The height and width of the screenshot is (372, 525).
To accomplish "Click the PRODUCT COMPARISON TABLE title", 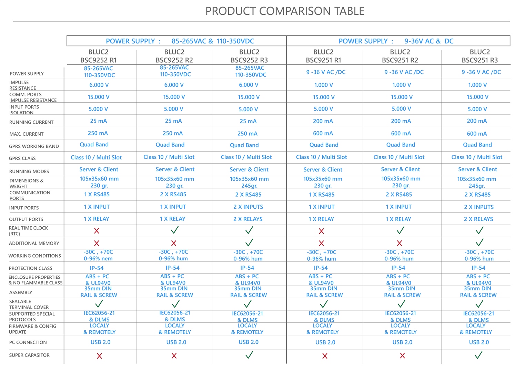I will (285, 11).
